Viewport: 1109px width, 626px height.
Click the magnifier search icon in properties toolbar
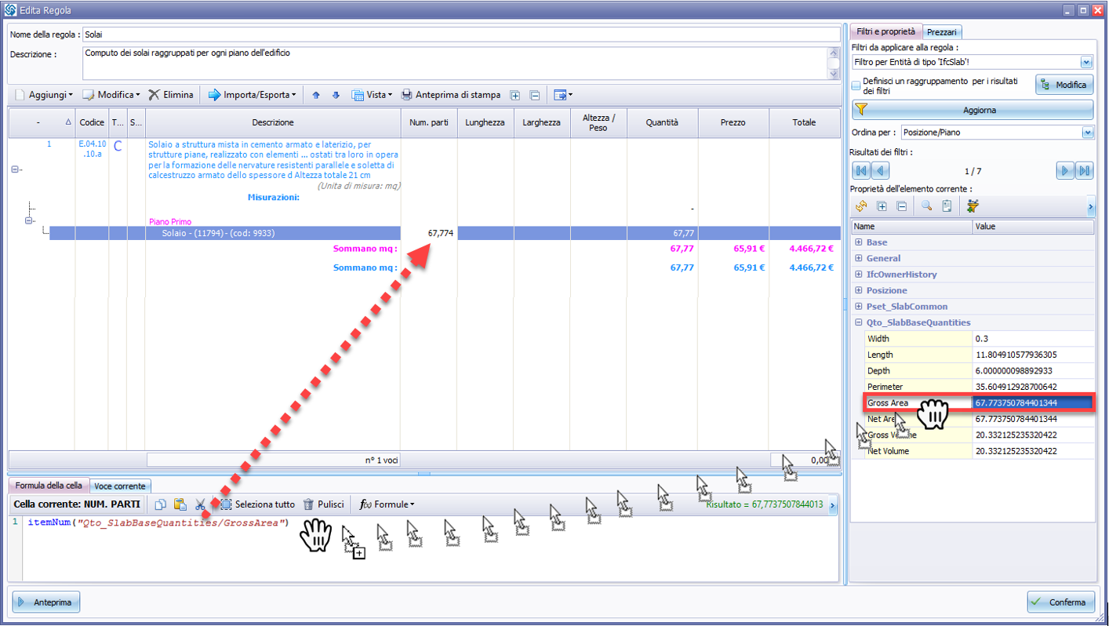point(926,206)
